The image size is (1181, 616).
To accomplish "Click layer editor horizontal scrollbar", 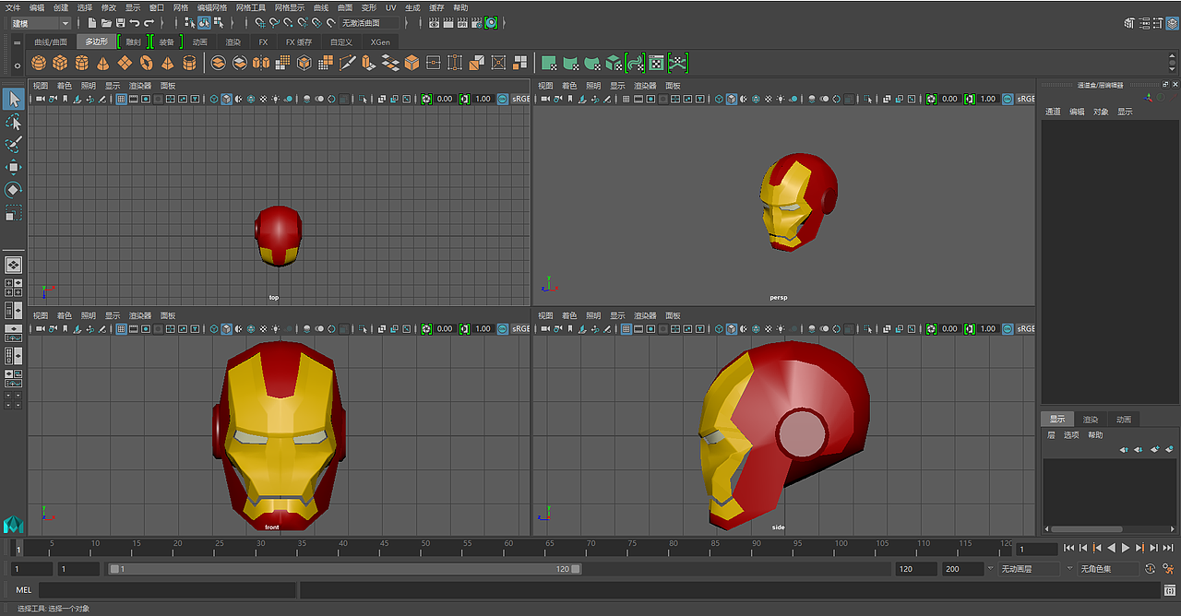I will 1087,529.
